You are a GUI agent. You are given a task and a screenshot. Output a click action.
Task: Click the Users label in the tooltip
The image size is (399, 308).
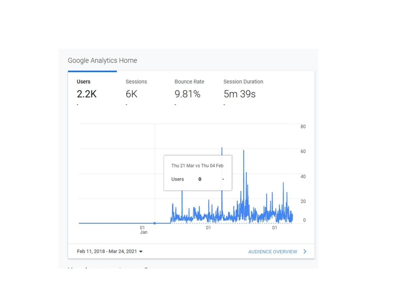[178, 179]
